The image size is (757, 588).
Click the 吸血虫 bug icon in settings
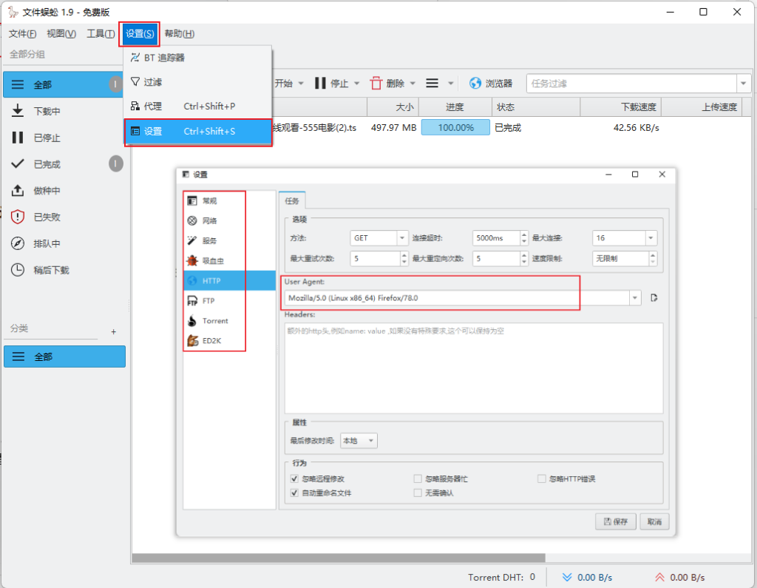tap(192, 260)
